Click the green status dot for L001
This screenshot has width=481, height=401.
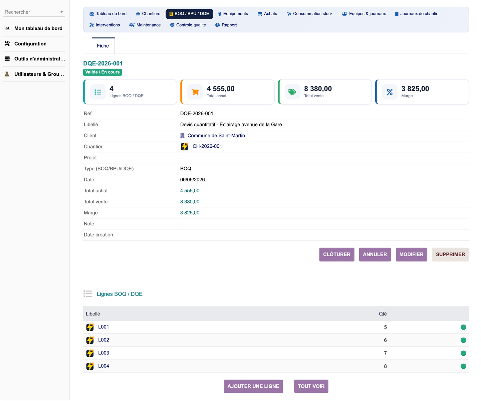[x=463, y=327]
